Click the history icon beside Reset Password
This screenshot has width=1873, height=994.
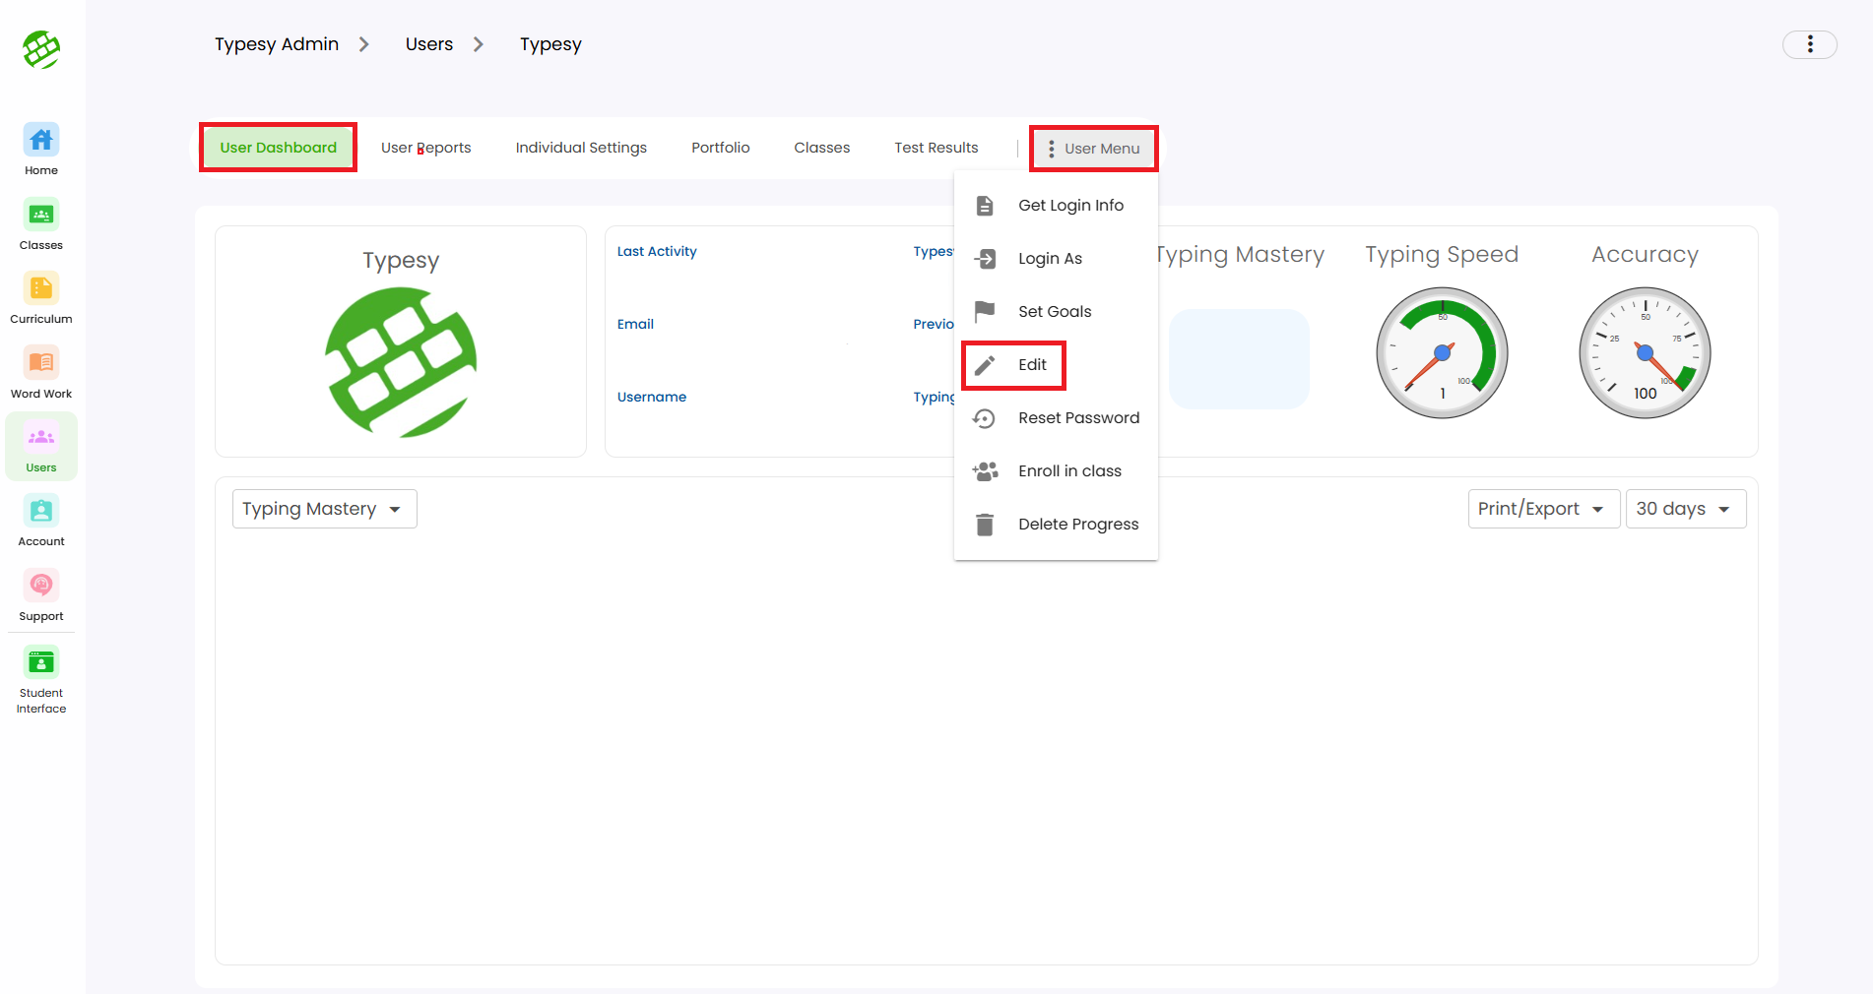[x=985, y=418]
